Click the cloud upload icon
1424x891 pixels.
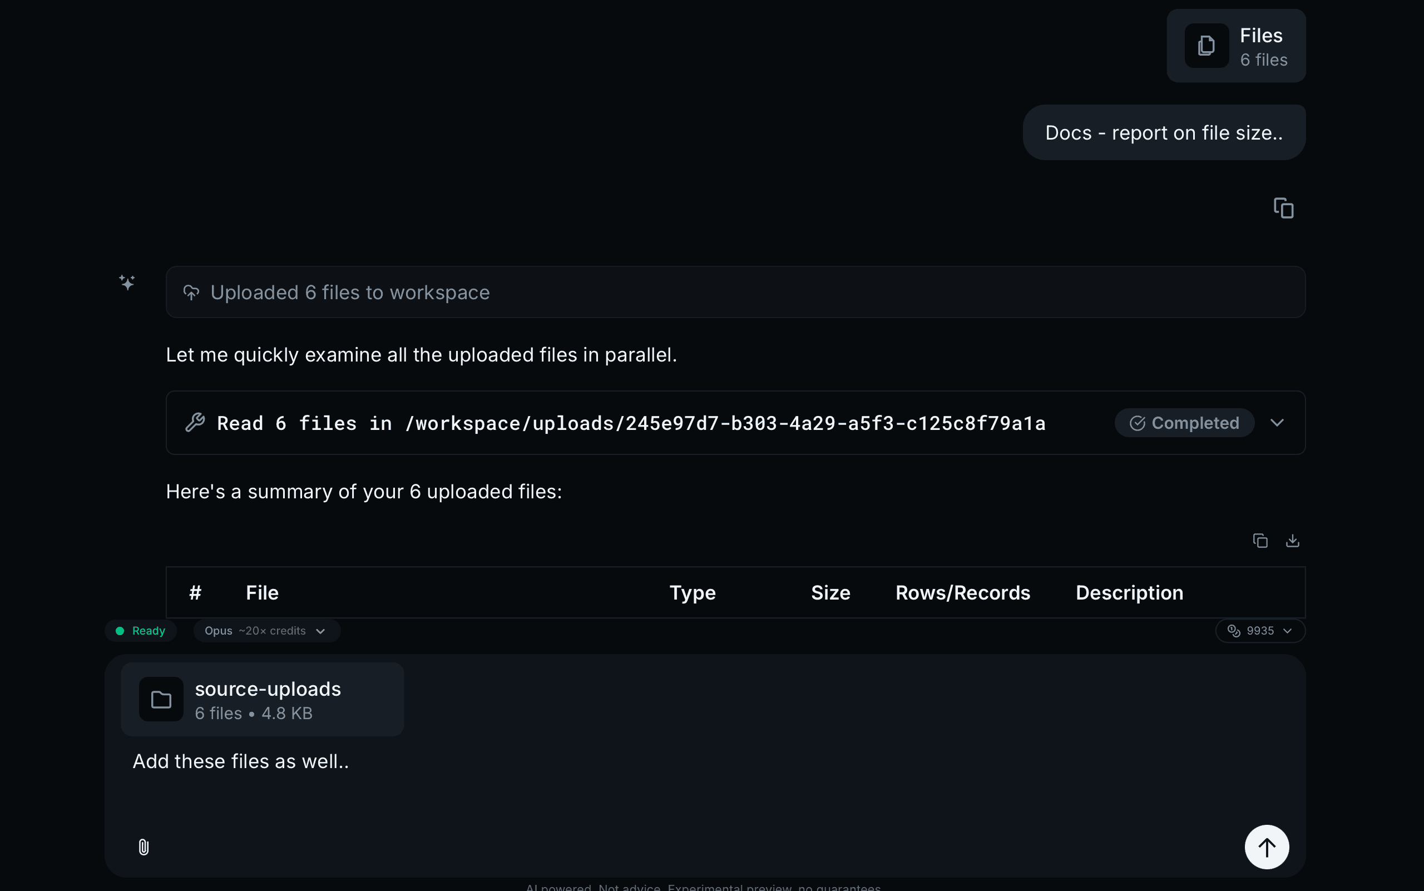tap(191, 293)
